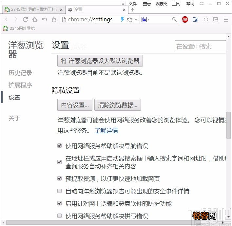Click the address bar chrome://settings
The width and height of the screenshot is (232, 226).
point(90,19)
